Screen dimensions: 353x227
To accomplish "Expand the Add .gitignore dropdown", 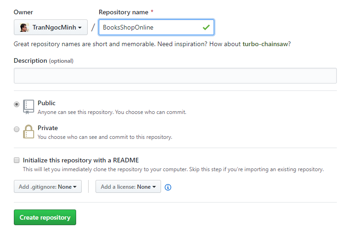I will click(x=48, y=186).
